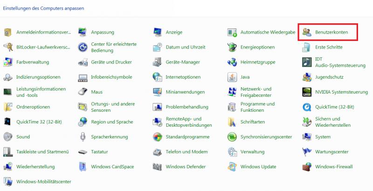Open the BitLocker keys icon
This screenshot has height=191, width=373.
coord(8,47)
